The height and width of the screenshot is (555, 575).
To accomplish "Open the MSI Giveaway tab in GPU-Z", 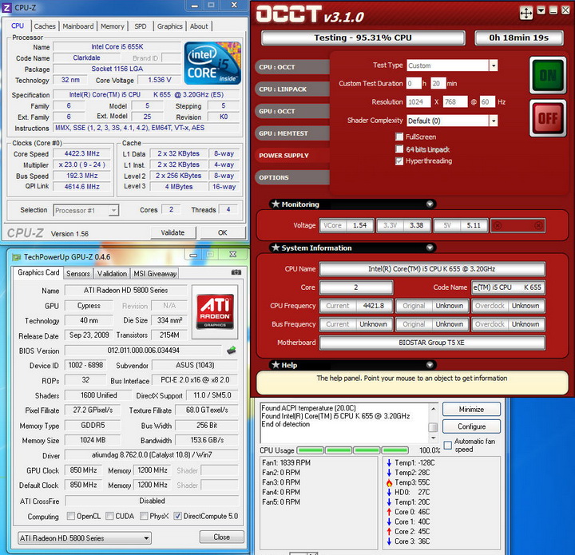I will tap(155, 273).
